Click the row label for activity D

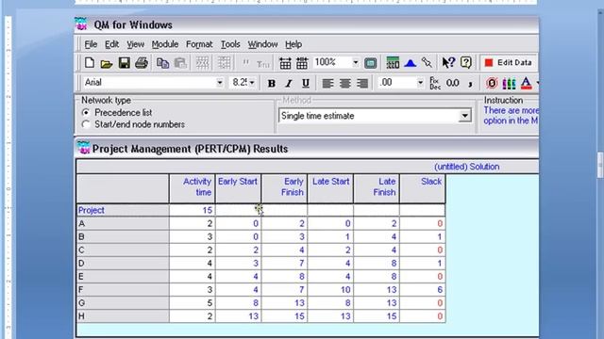[123, 263]
